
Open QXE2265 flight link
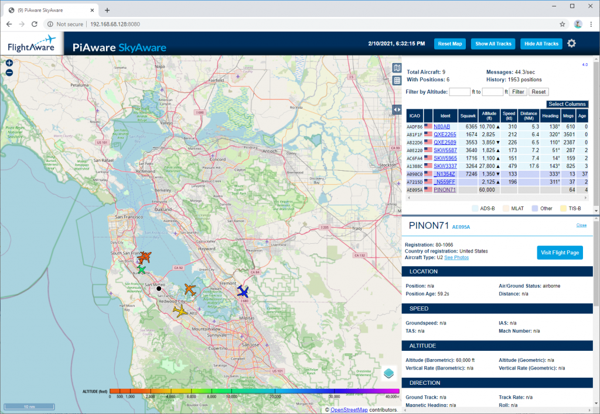(445, 134)
